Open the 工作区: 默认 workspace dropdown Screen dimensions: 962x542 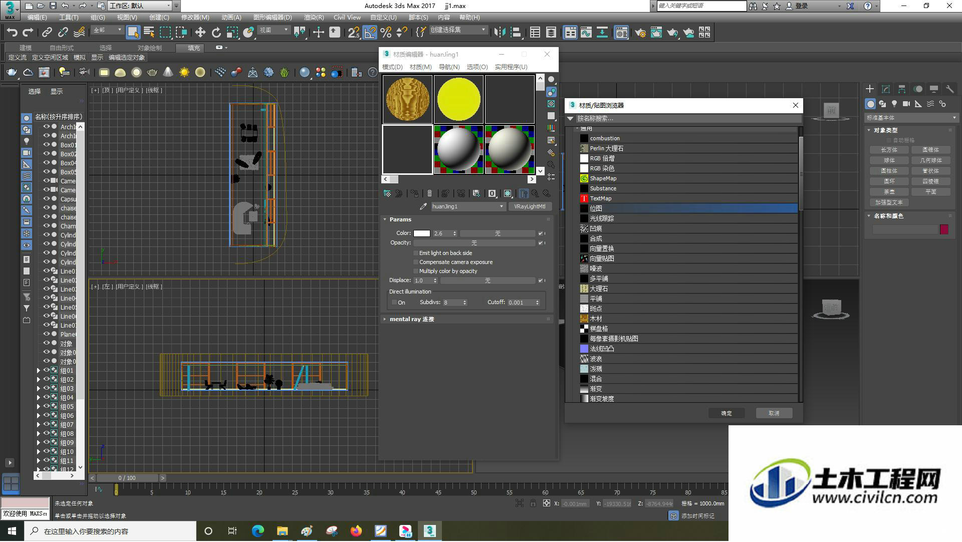point(140,6)
